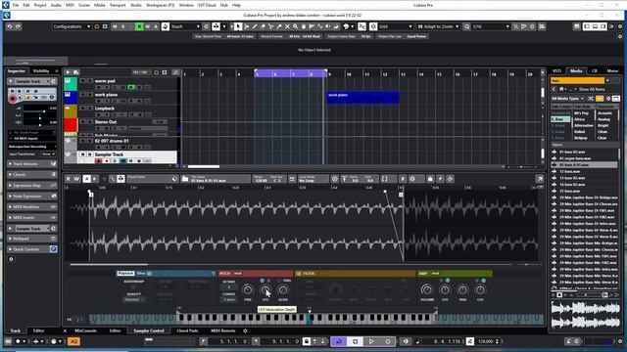Expand the Quick Controls inspector section
The height and width of the screenshot is (352, 627).
32,249
